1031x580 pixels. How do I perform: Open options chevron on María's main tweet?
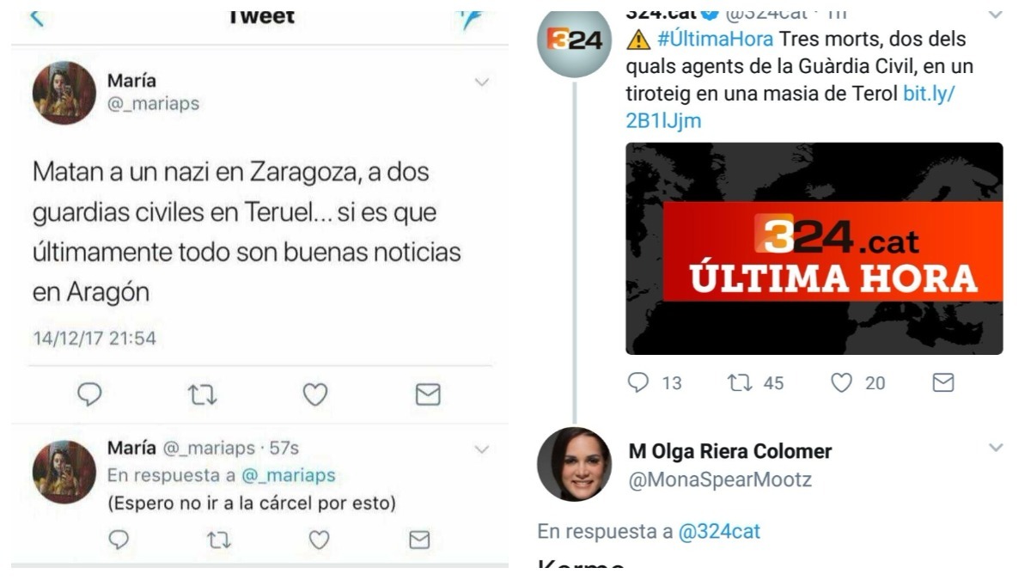click(x=482, y=82)
